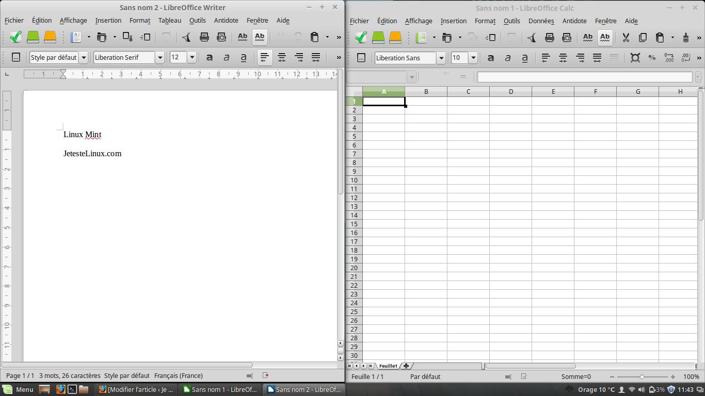Viewport: 705px width, 396px height.
Task: Toggle justified alignment in Writer
Action: (x=316, y=57)
